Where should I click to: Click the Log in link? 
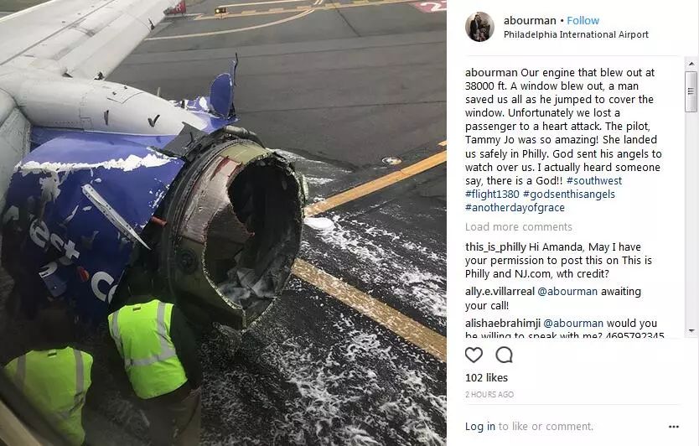click(x=480, y=427)
